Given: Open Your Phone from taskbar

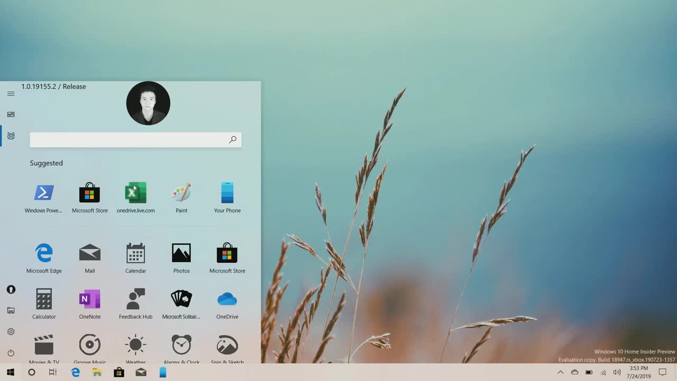Looking at the screenshot, I should (x=163, y=373).
